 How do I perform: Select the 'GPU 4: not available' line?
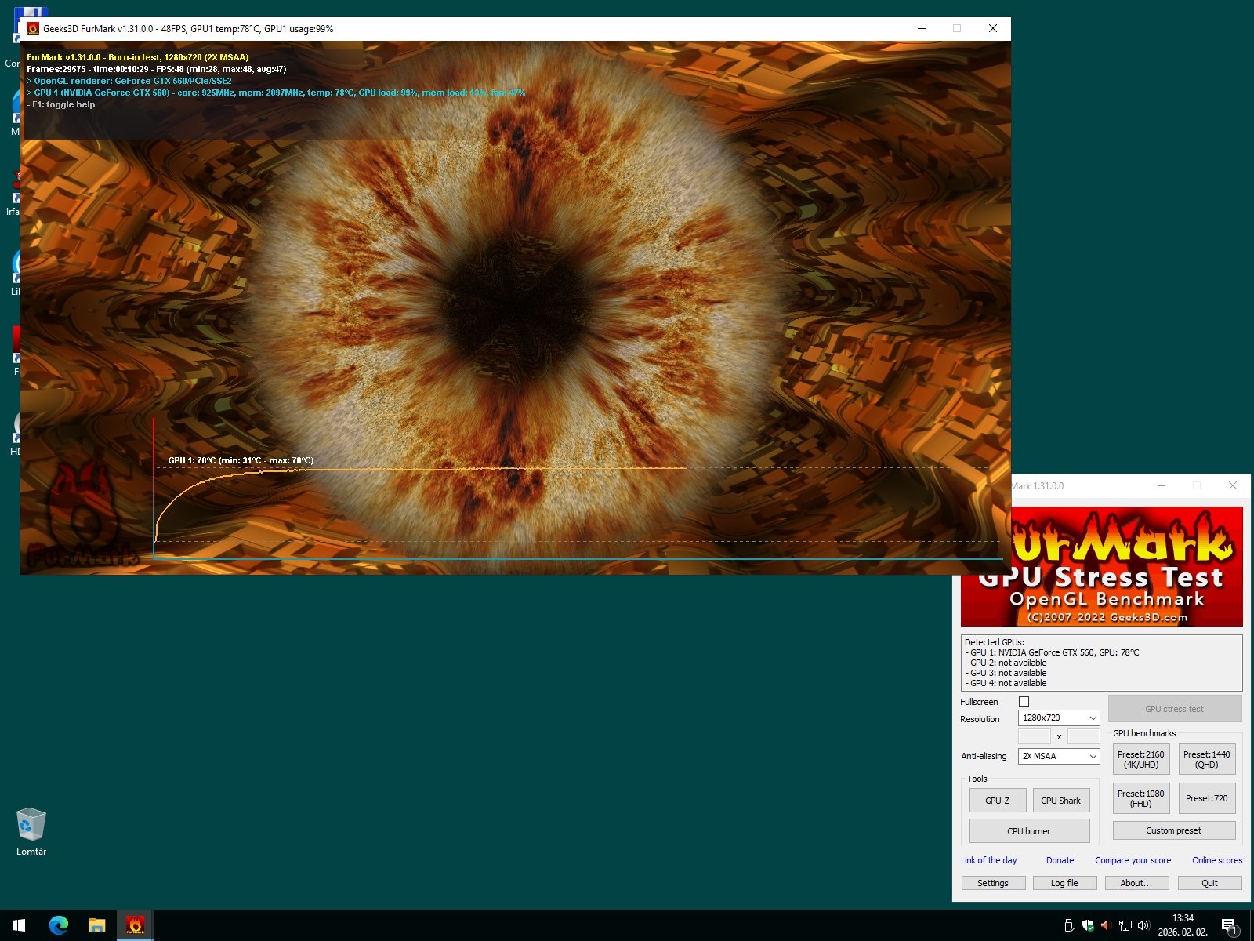click(x=1006, y=683)
